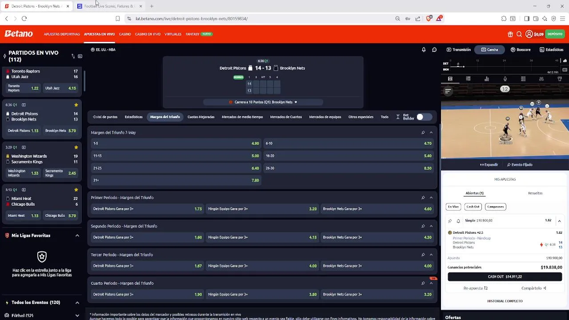This screenshot has height=320, width=569.
Task: Click the Brave Shields icon
Action: tap(429, 18)
